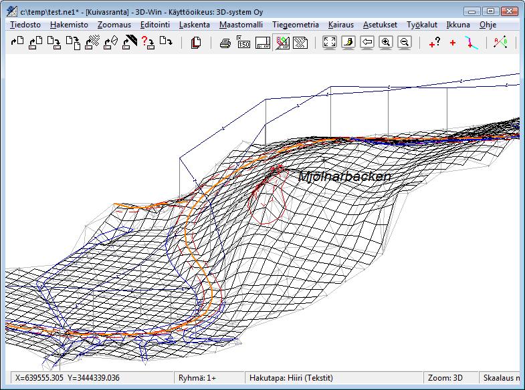Click the open file with format icon
This screenshot has height=390, width=525.
coord(35,43)
